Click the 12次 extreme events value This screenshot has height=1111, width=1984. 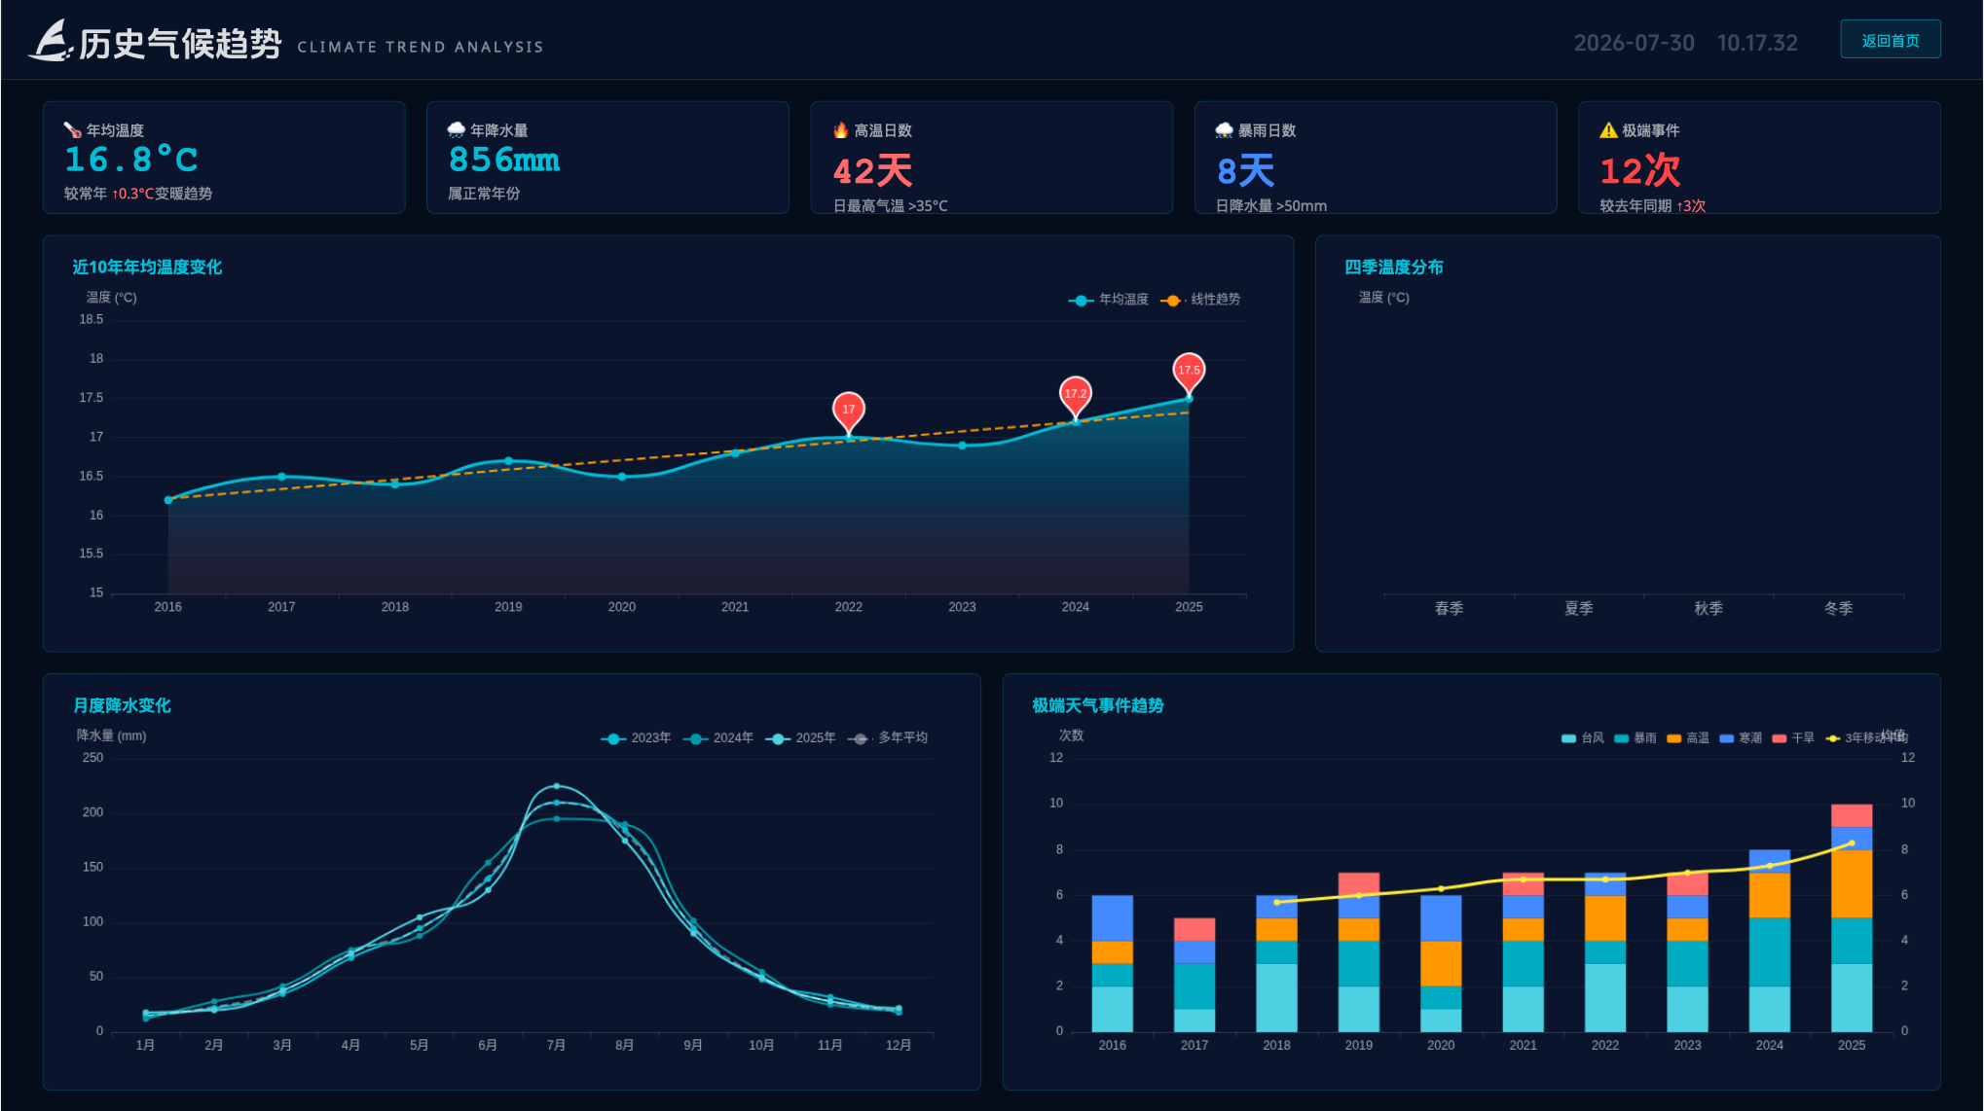pyautogui.click(x=1640, y=171)
